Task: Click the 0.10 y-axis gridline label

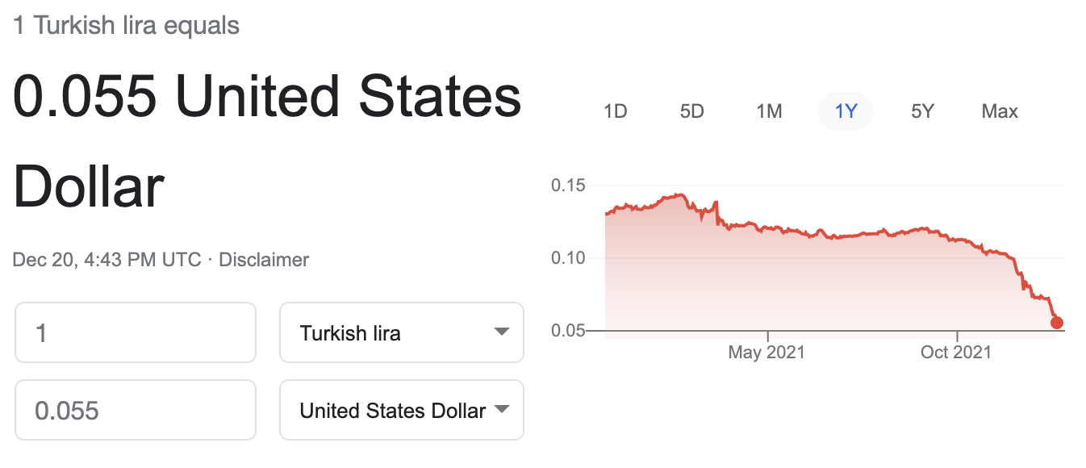Action: pyautogui.click(x=568, y=258)
